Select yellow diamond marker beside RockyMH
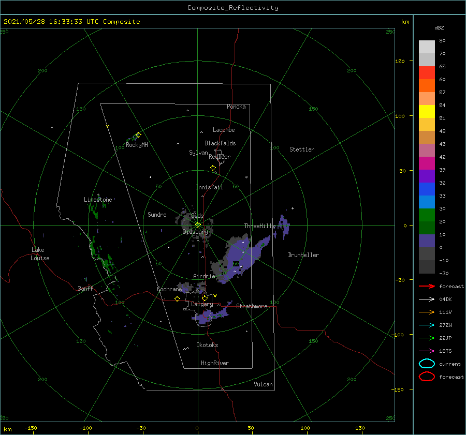The width and height of the screenshot is (466, 435). coord(138,135)
